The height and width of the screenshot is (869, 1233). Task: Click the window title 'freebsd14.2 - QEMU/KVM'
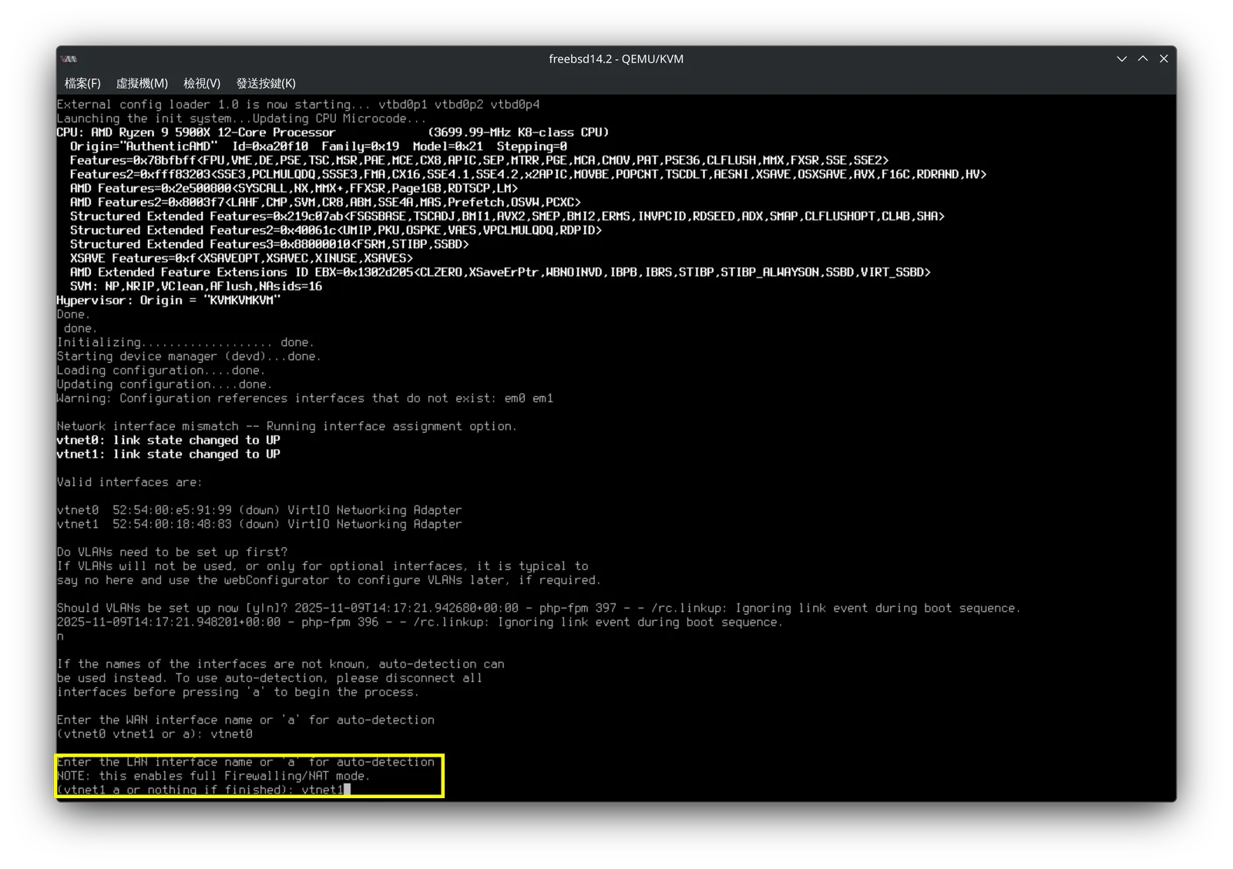coord(616,59)
